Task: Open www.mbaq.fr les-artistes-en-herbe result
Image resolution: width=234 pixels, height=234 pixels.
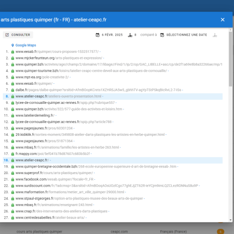Action: click(x=67, y=147)
